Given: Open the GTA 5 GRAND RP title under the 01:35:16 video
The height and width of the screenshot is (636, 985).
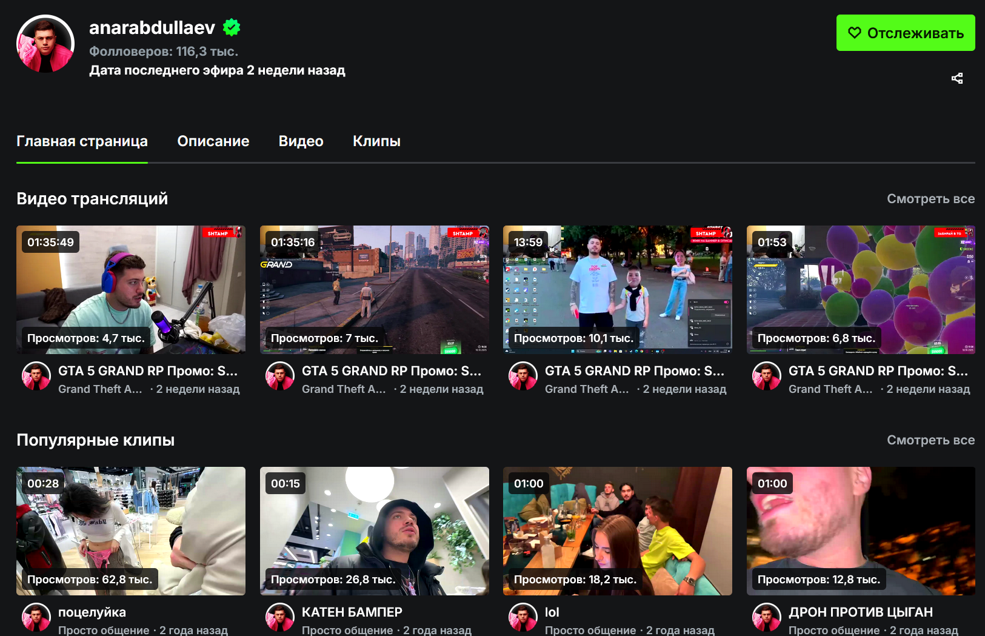Looking at the screenshot, I should 392,371.
